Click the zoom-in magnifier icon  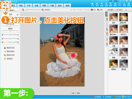tap(43, 10)
